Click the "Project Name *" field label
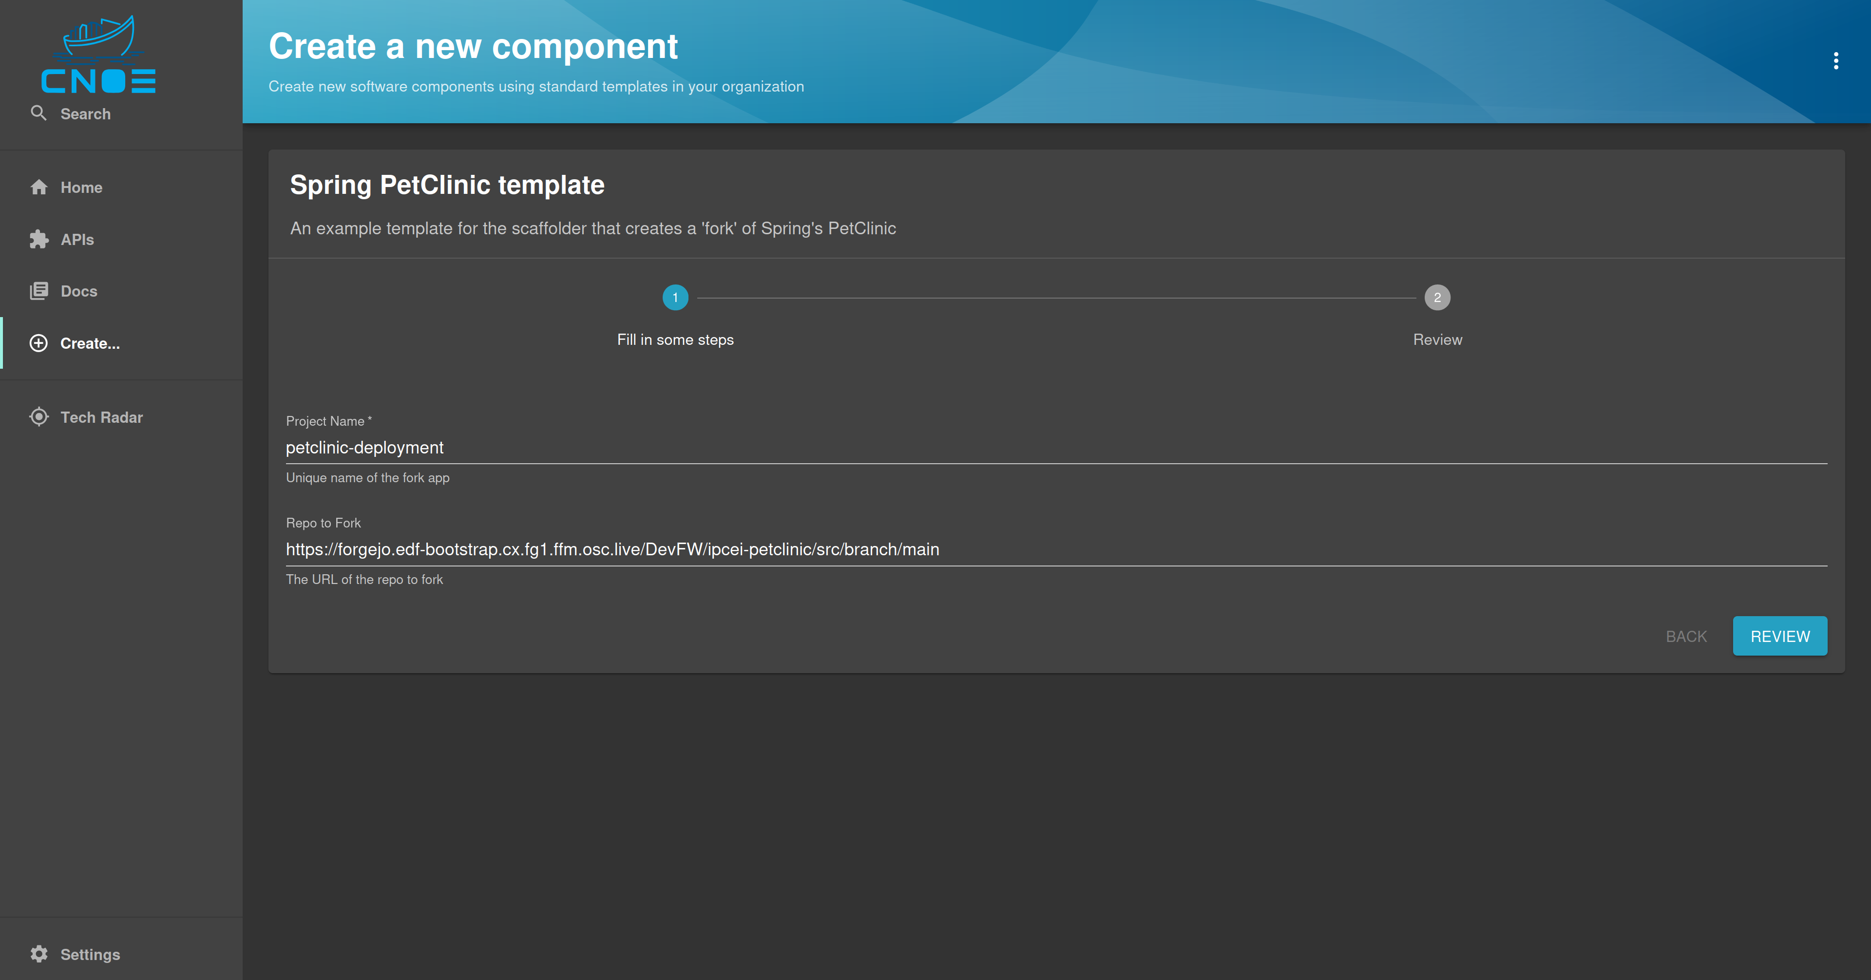 [x=328, y=421]
